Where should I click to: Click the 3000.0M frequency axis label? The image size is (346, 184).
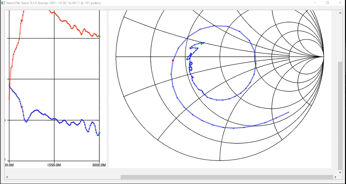coord(99,164)
